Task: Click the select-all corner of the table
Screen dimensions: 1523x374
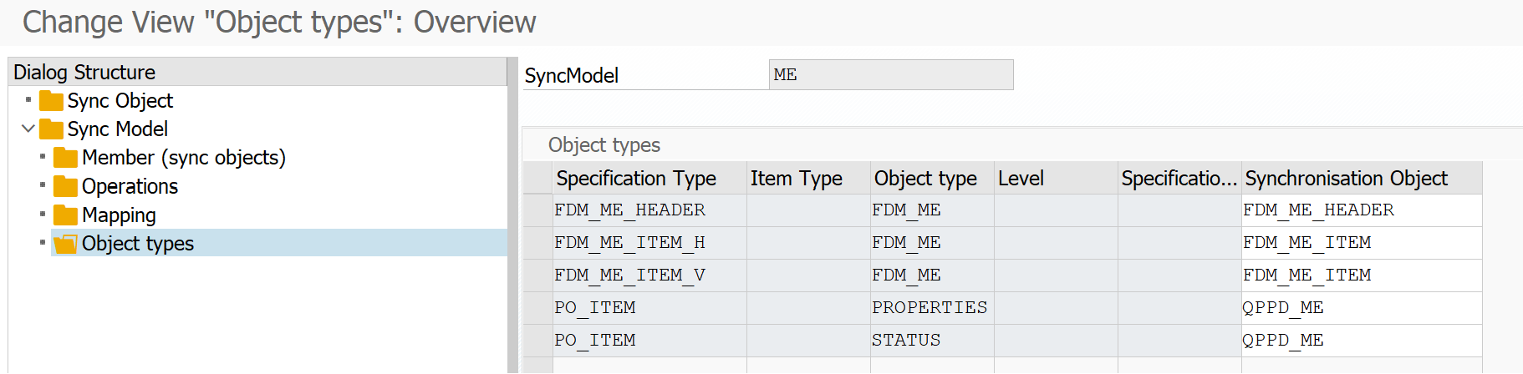Action: (537, 179)
